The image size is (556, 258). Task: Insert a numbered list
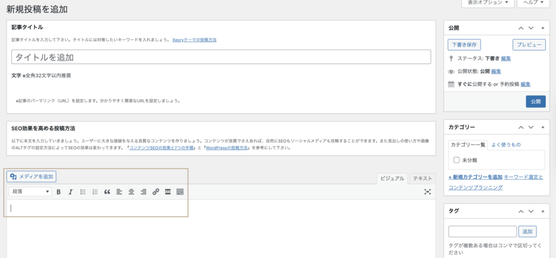94,192
